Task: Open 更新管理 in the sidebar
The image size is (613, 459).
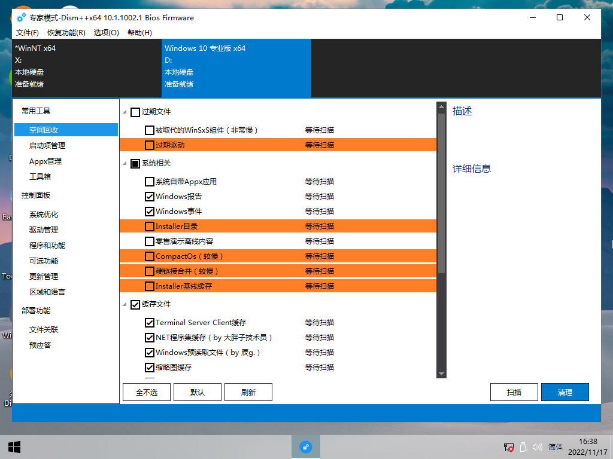Action: coord(44,276)
